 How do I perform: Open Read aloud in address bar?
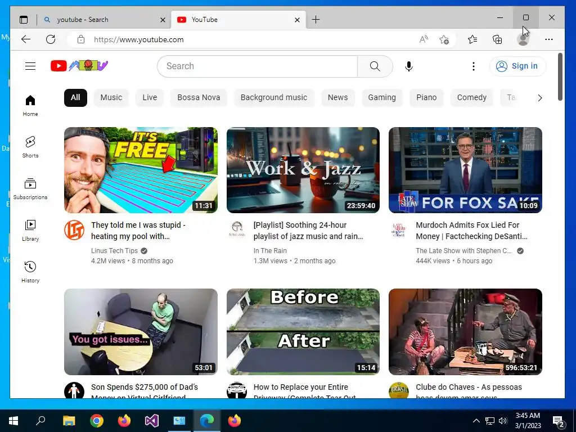pos(424,39)
